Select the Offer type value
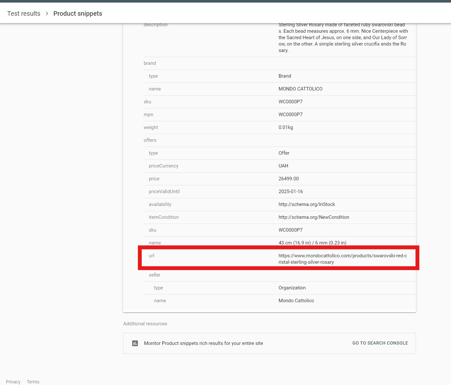Image resolution: width=451 pixels, height=385 pixels. 284,153
